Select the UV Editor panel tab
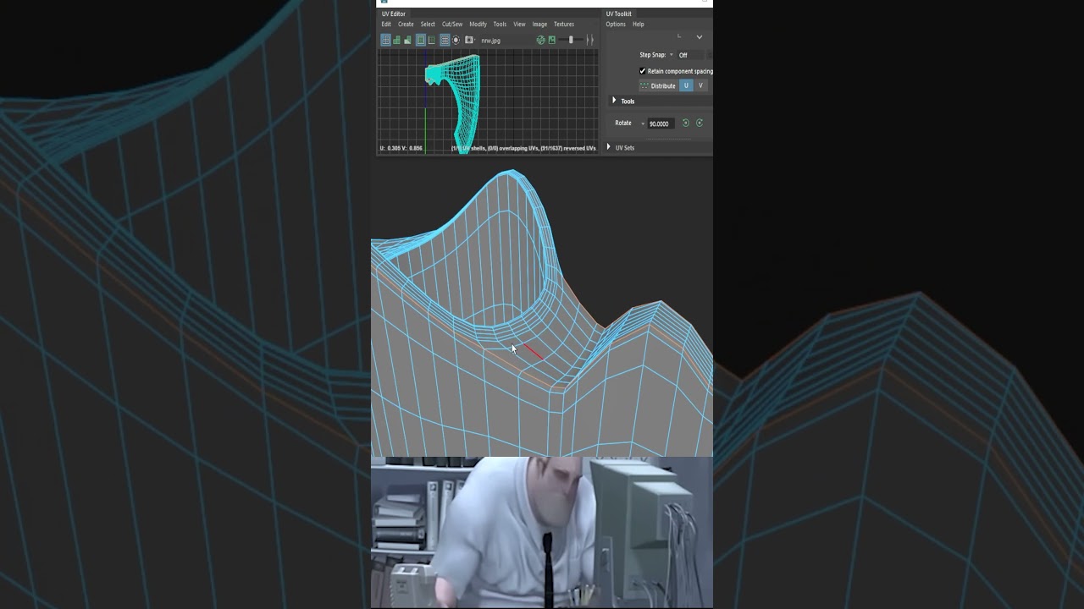Screen dimensions: 1084x609 (x=394, y=14)
